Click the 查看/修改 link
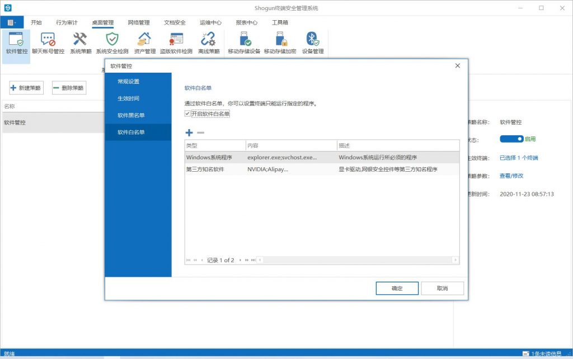 511,176
